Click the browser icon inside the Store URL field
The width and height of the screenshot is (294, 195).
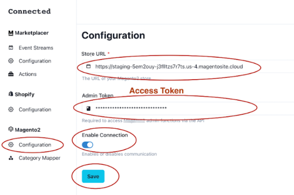click(88, 66)
